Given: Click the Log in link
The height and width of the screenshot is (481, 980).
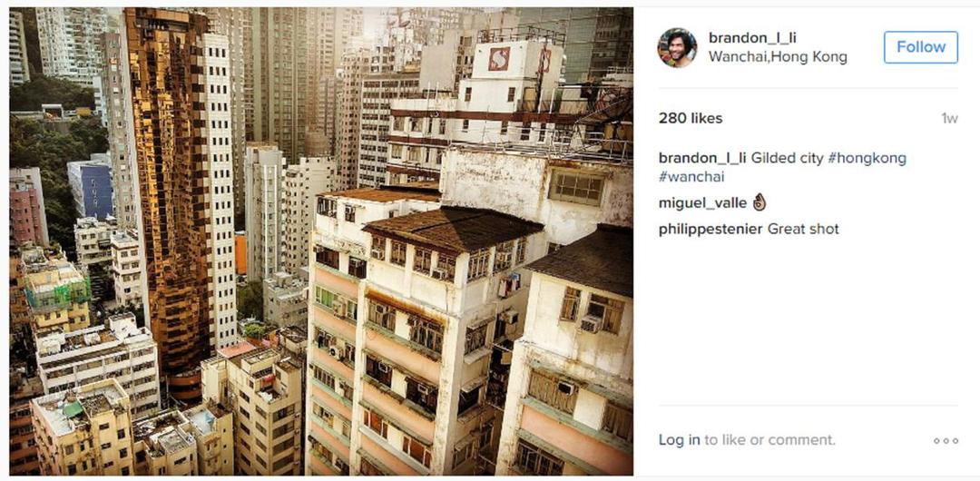Looking at the screenshot, I should click(x=680, y=440).
